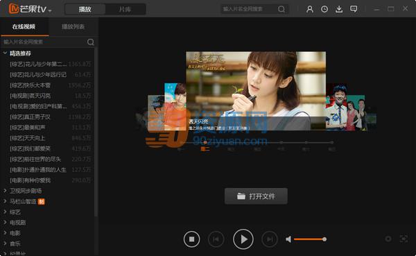Skip to the previous video

point(216,239)
